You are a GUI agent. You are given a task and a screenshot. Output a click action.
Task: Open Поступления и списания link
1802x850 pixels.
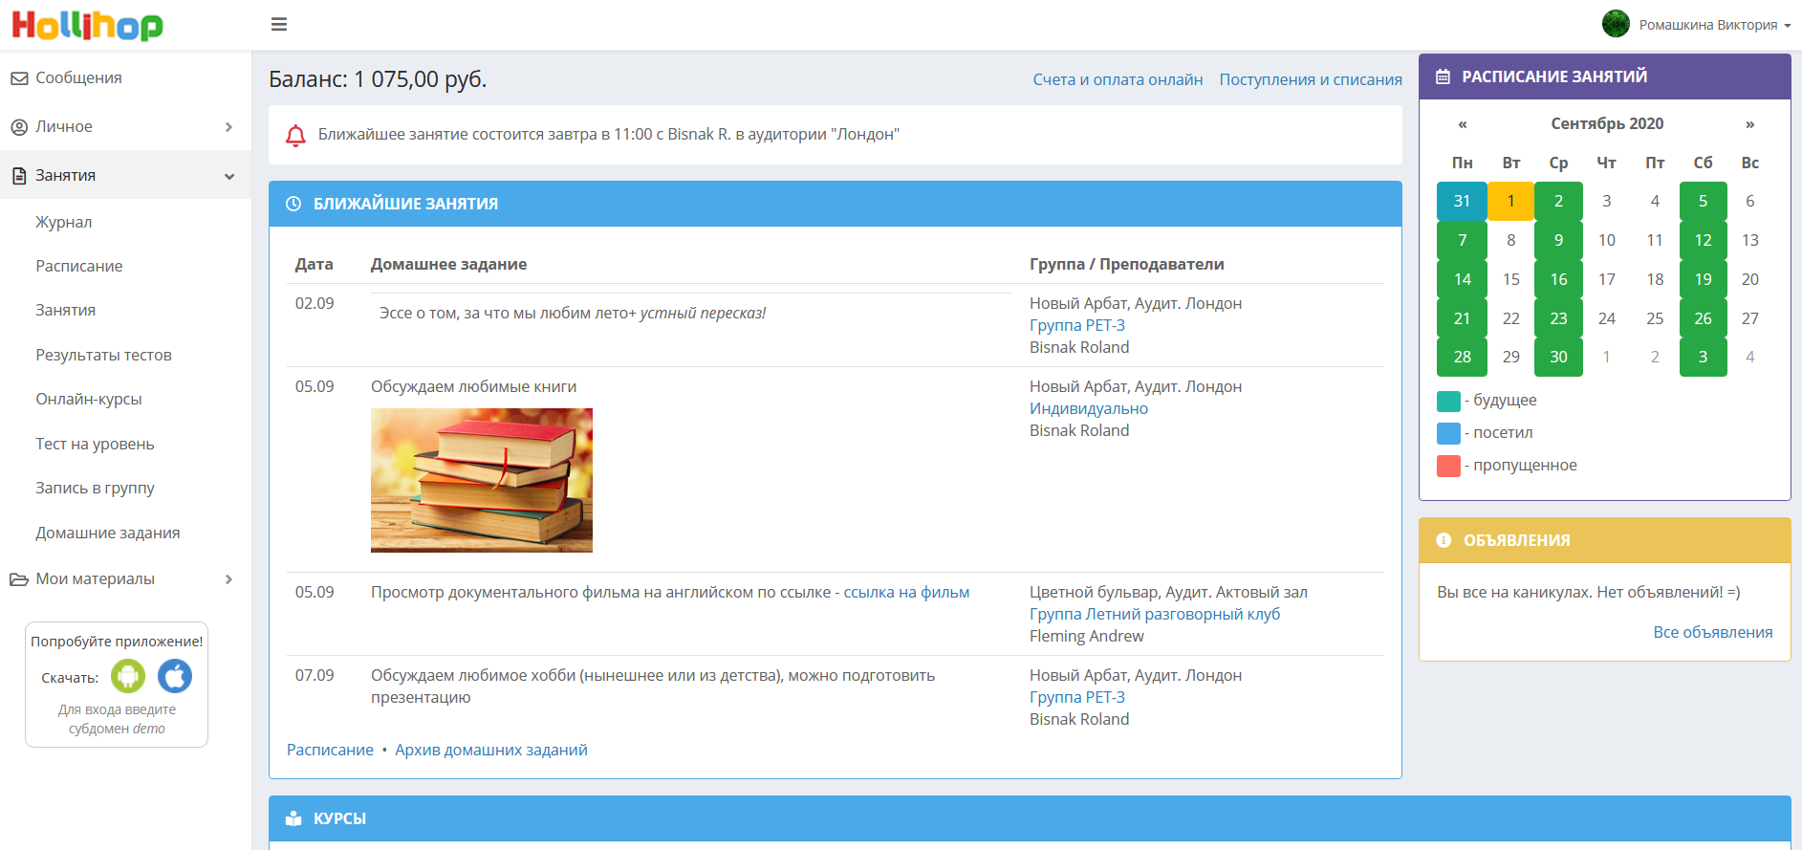pyautogui.click(x=1311, y=79)
